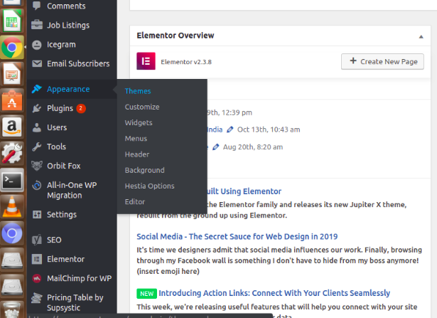The width and height of the screenshot is (437, 318).
Task: Click the Aug 20th, 8:20 am timestamp
Action: click(x=253, y=147)
